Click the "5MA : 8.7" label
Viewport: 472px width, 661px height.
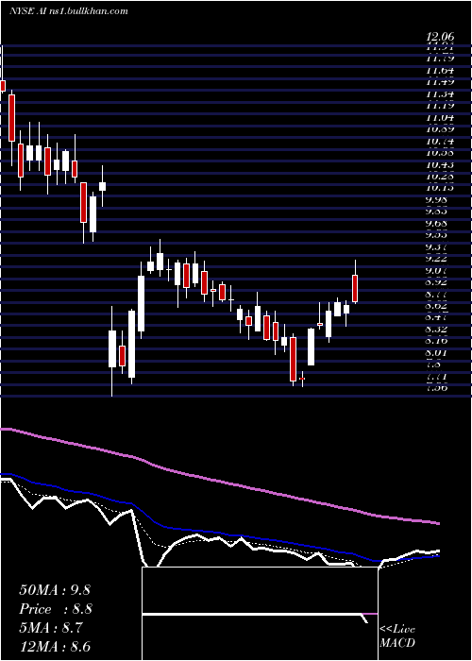51,628
